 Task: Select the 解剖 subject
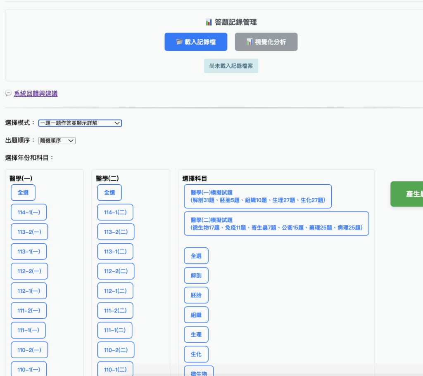click(196, 275)
